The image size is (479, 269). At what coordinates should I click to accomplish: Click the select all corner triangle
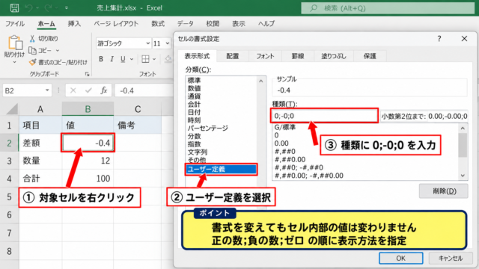coord(13,109)
